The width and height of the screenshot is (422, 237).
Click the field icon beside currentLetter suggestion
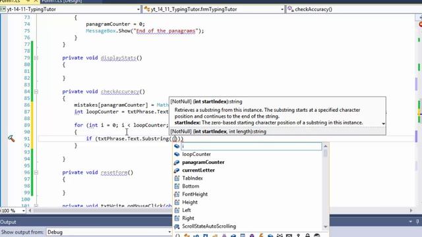(x=177, y=171)
